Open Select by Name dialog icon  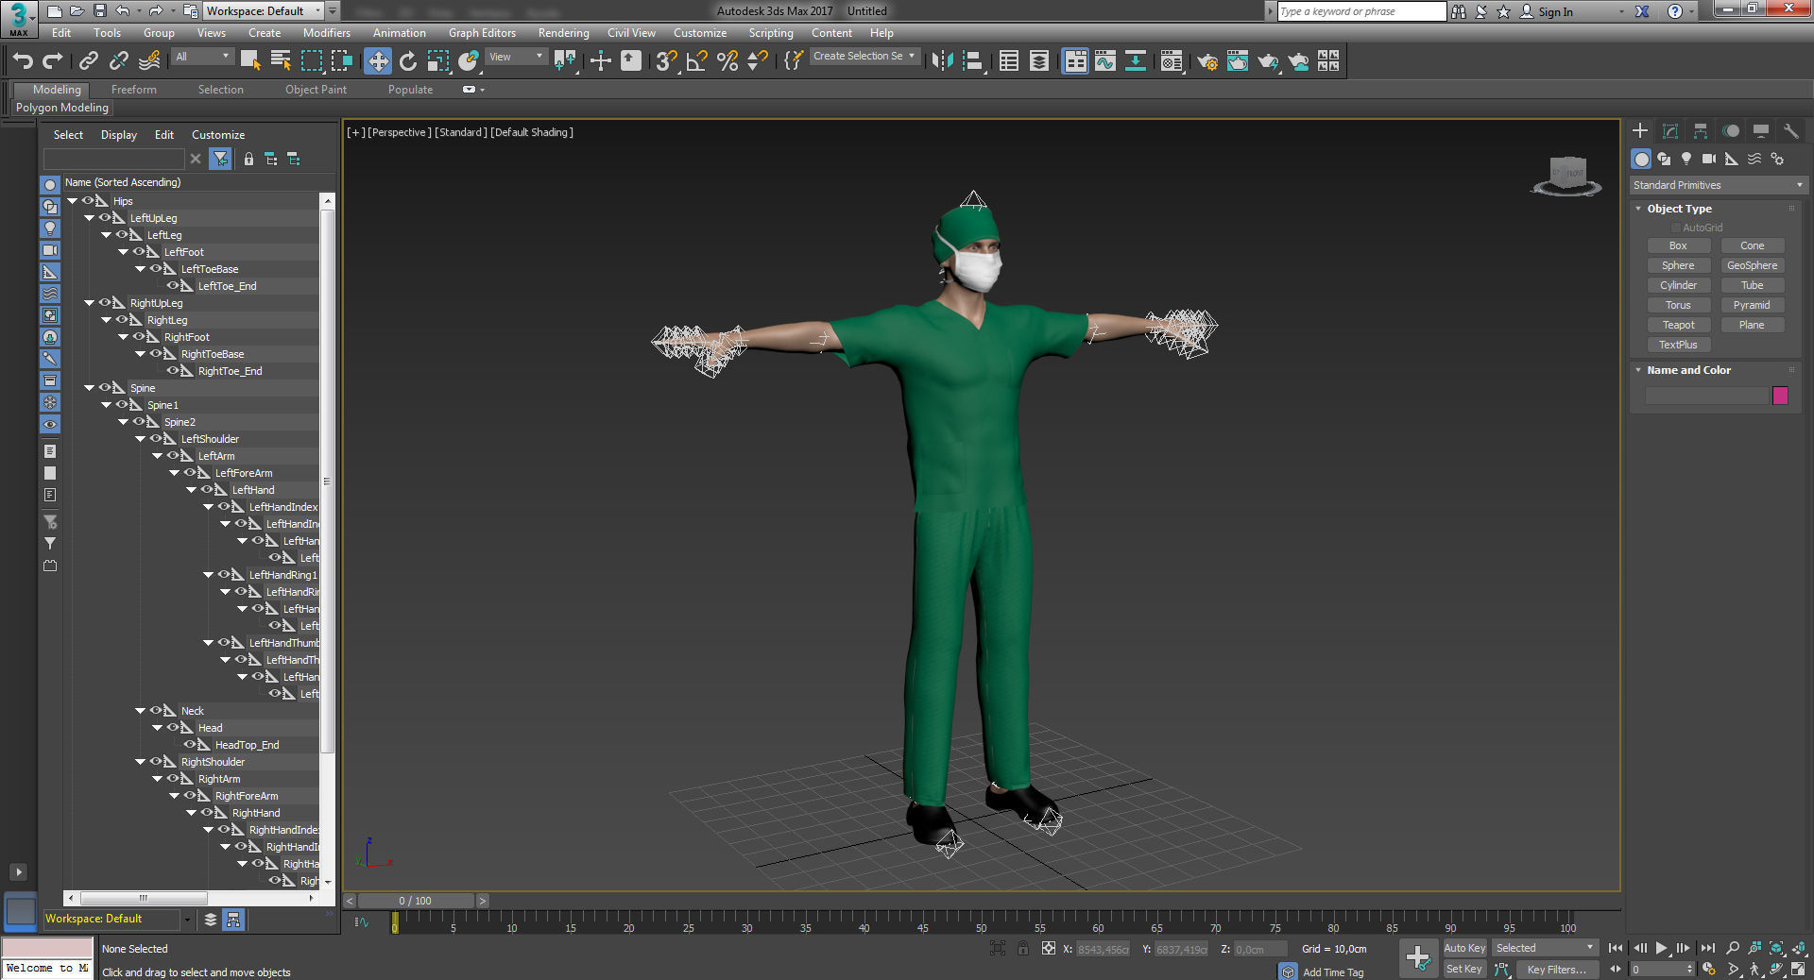pyautogui.click(x=281, y=61)
